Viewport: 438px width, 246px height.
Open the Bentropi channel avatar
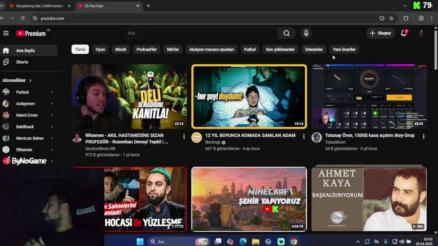point(196,137)
